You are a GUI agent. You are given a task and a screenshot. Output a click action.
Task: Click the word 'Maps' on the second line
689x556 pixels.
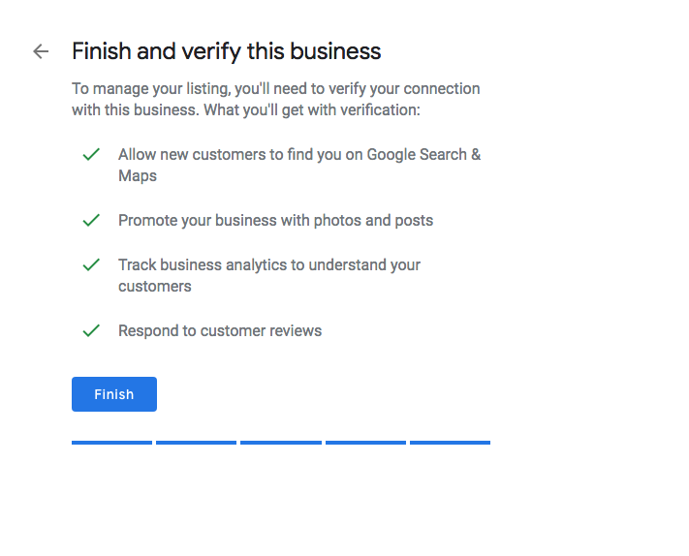click(x=138, y=176)
